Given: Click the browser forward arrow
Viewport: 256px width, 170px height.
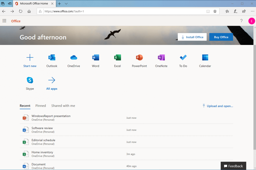Looking at the screenshot, I should [12, 11].
